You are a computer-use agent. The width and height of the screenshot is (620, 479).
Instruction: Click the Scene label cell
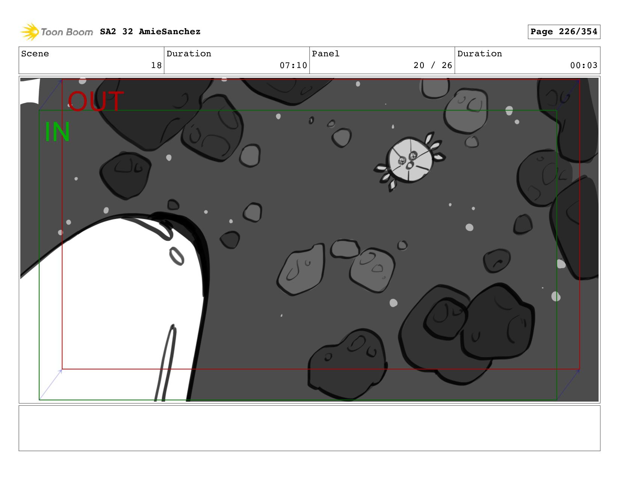tap(91, 60)
